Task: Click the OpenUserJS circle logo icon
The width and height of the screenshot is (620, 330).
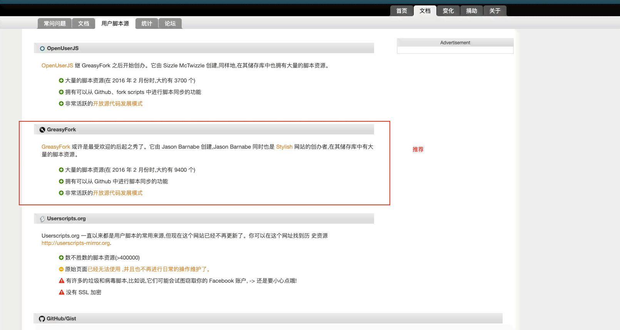Action: pyautogui.click(x=42, y=49)
